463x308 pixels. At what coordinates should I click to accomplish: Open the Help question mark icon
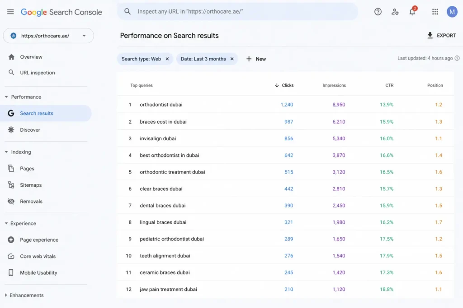pyautogui.click(x=378, y=12)
